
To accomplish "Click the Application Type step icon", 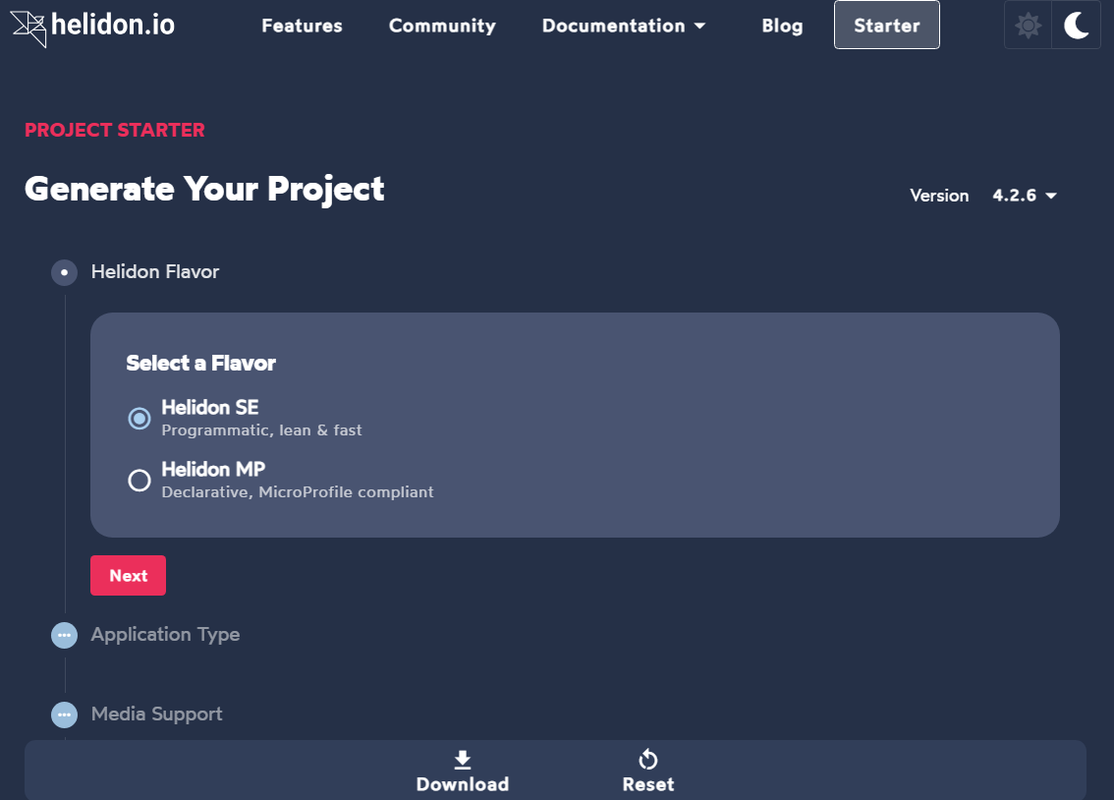I will pyautogui.click(x=65, y=636).
